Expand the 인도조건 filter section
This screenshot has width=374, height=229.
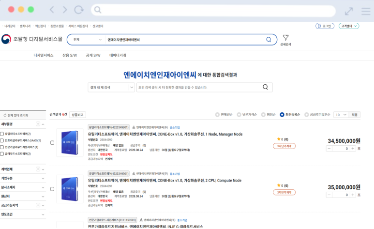tap(43, 214)
